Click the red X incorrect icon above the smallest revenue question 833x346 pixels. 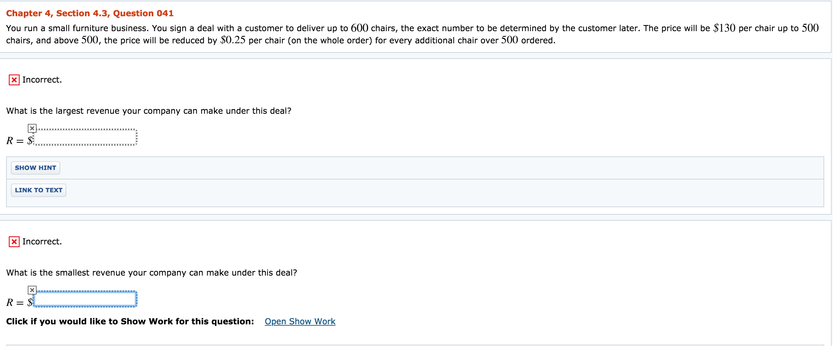[14, 242]
